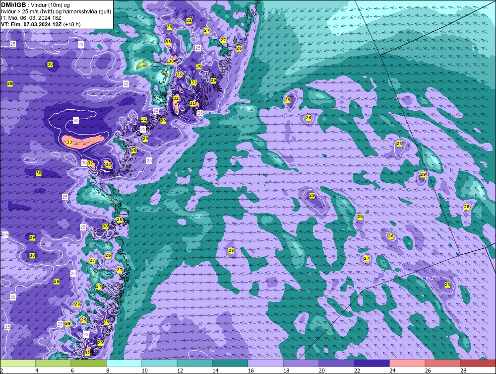Click the '(+18 h)' forecast offset text
Screen dimensions: 496x374
coord(72,24)
